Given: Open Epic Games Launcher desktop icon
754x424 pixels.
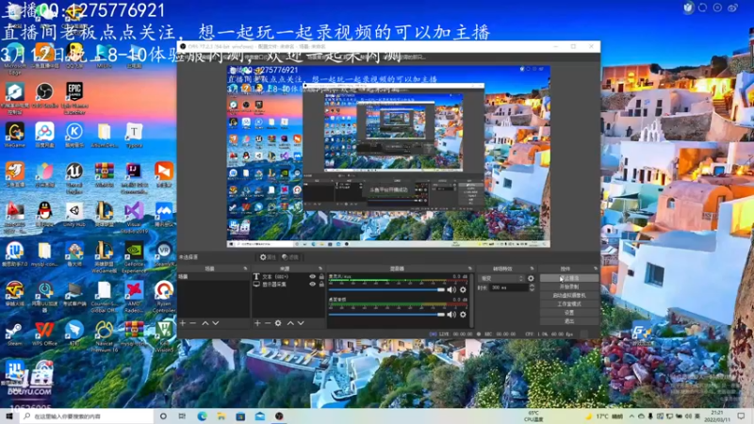Looking at the screenshot, I should [x=74, y=97].
